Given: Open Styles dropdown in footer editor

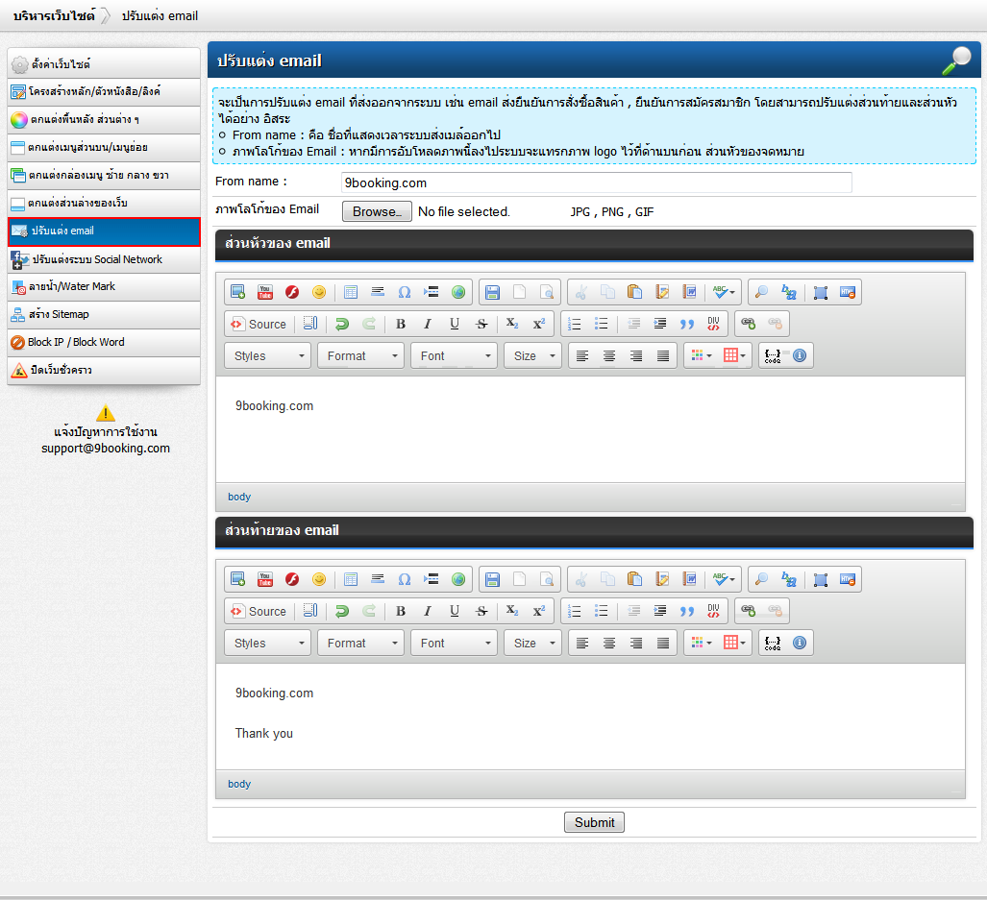Looking at the screenshot, I should pos(267,643).
